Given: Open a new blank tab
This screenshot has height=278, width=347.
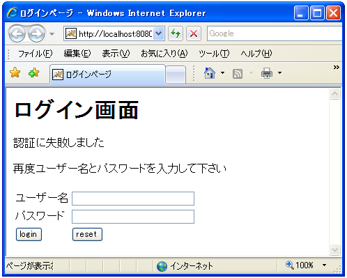Looking at the screenshot, I should [x=176, y=75].
